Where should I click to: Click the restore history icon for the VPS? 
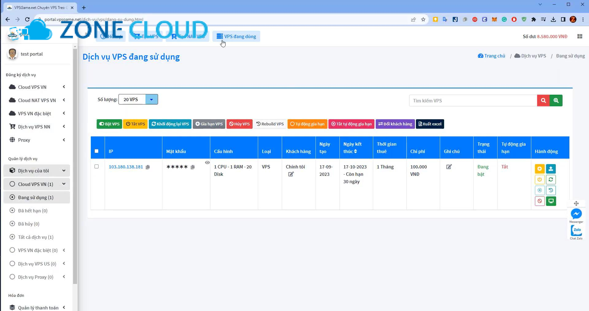pos(551,190)
